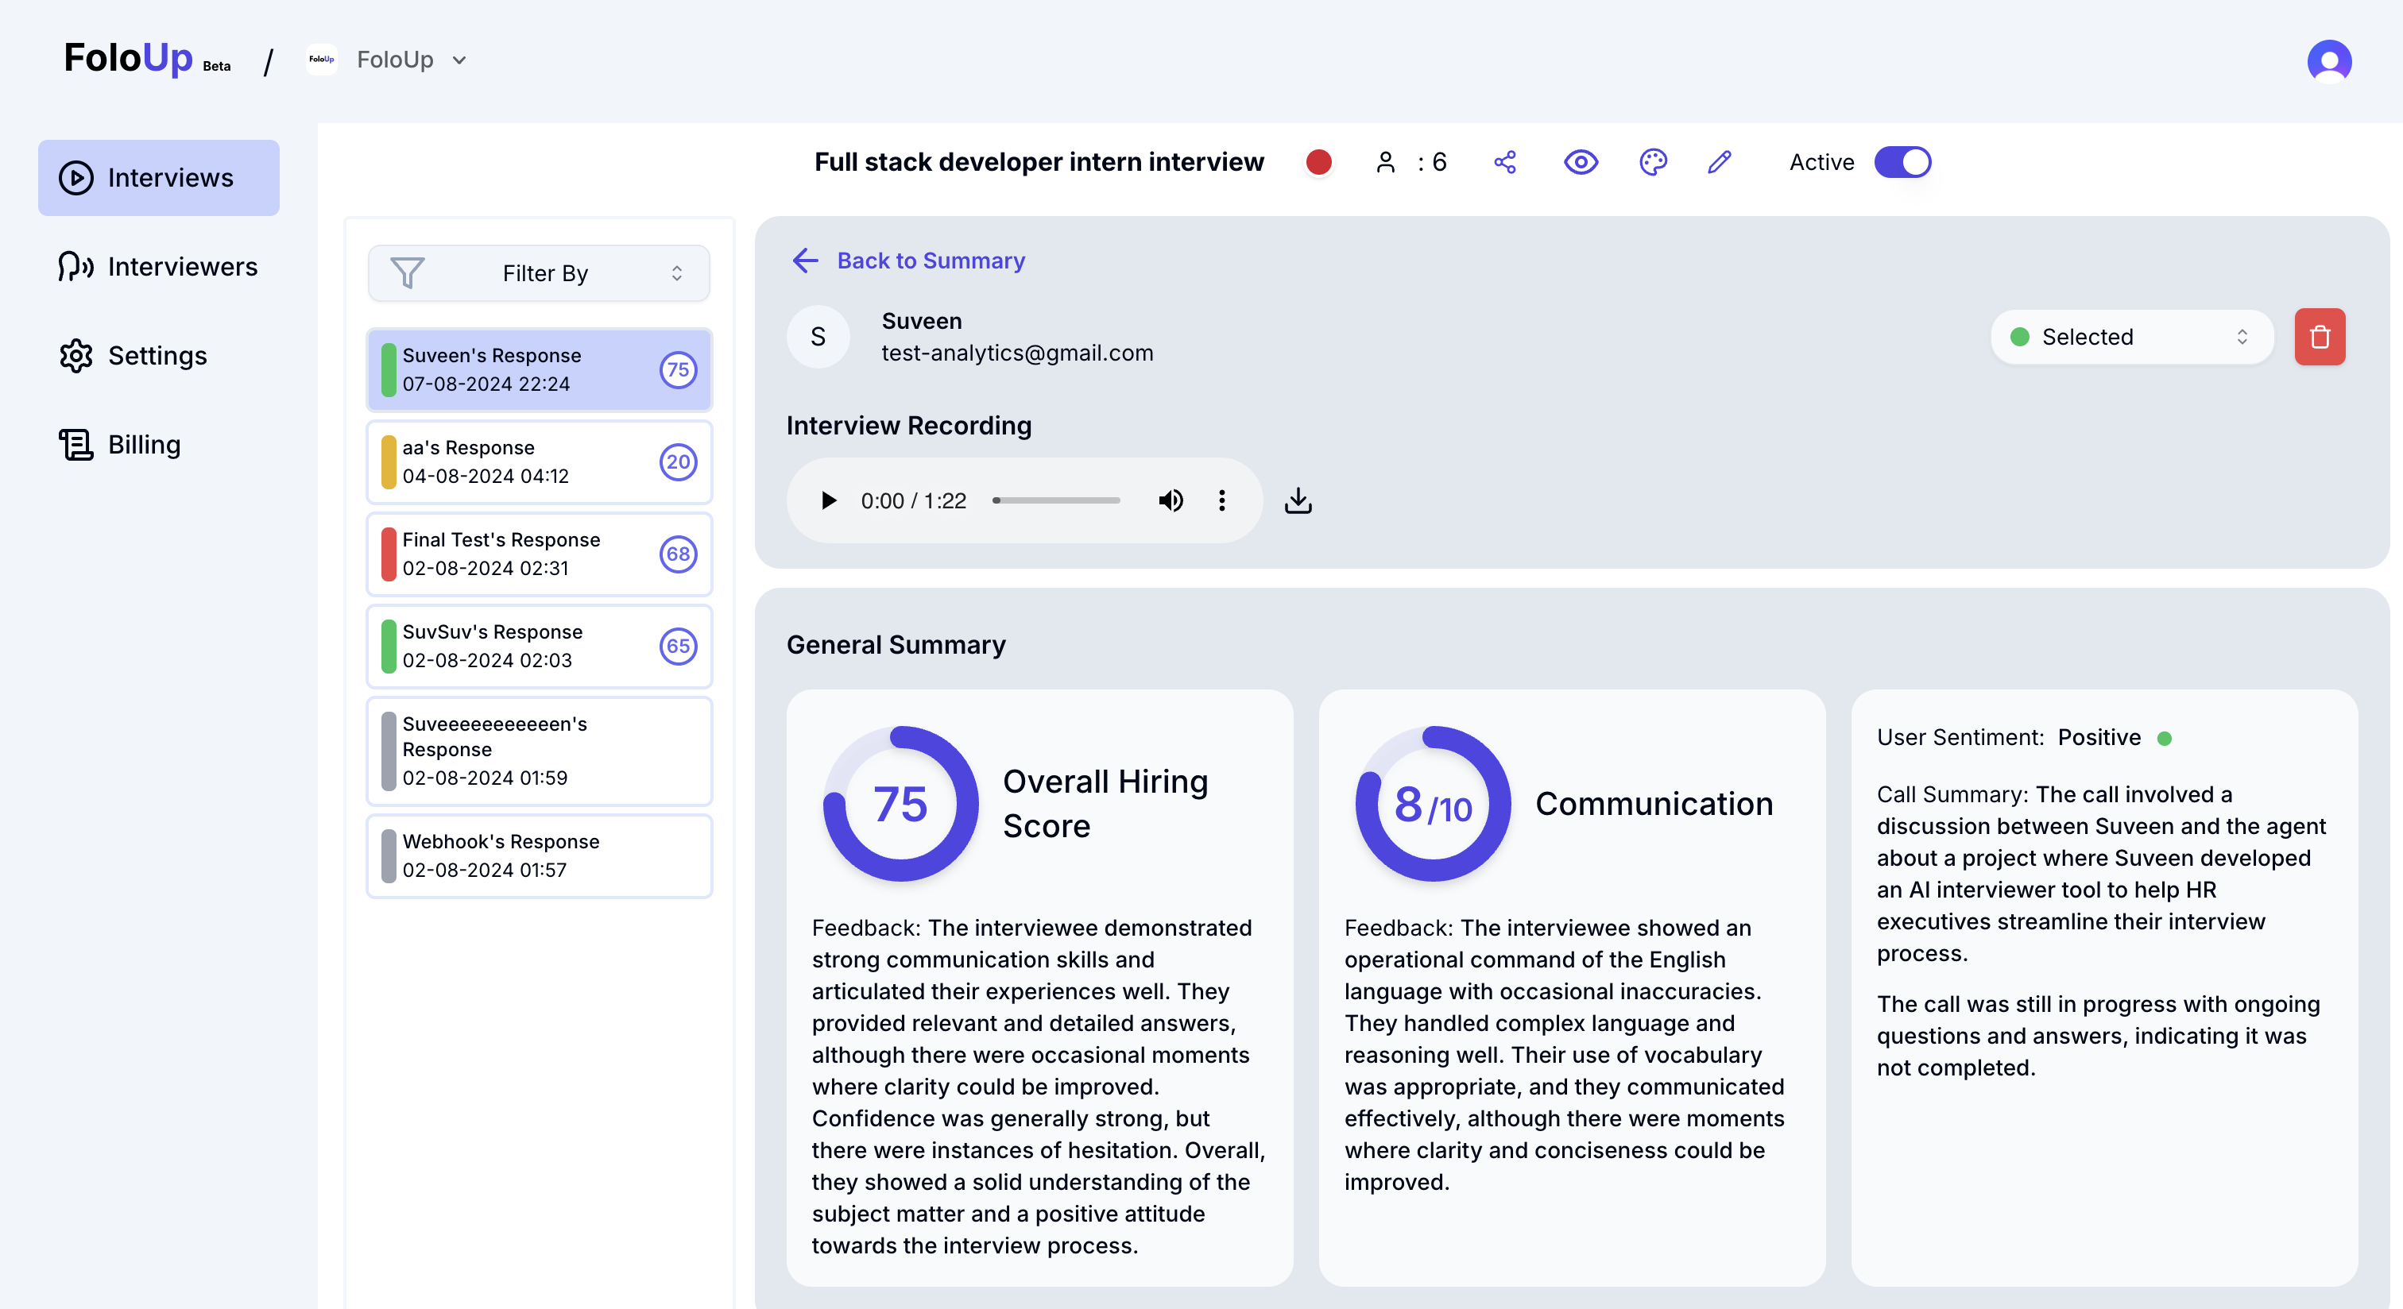Toggle the Active interview switch
The height and width of the screenshot is (1309, 2403).
pos(1902,162)
